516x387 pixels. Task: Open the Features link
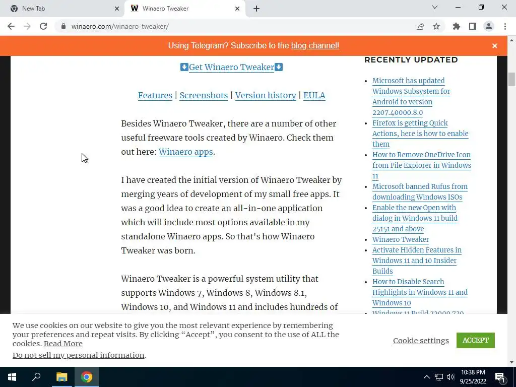tap(155, 95)
